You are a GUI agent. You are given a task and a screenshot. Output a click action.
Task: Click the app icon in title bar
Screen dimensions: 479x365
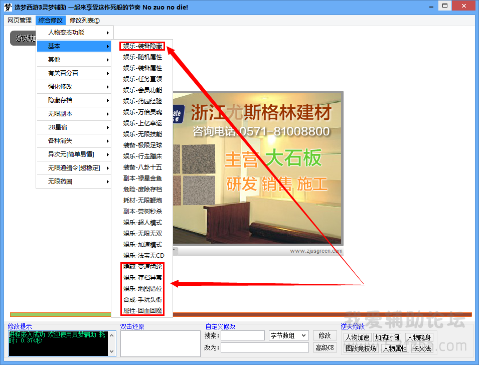pos(8,7)
